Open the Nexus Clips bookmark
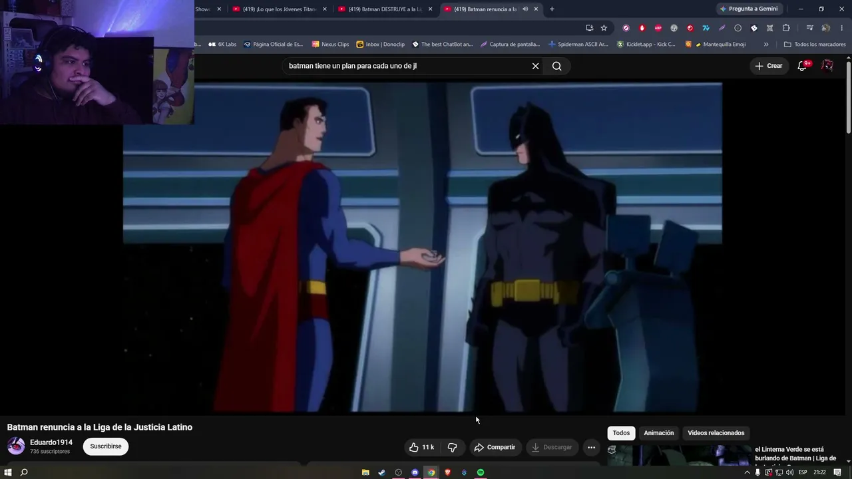Image resolution: width=852 pixels, height=479 pixels. [330, 45]
